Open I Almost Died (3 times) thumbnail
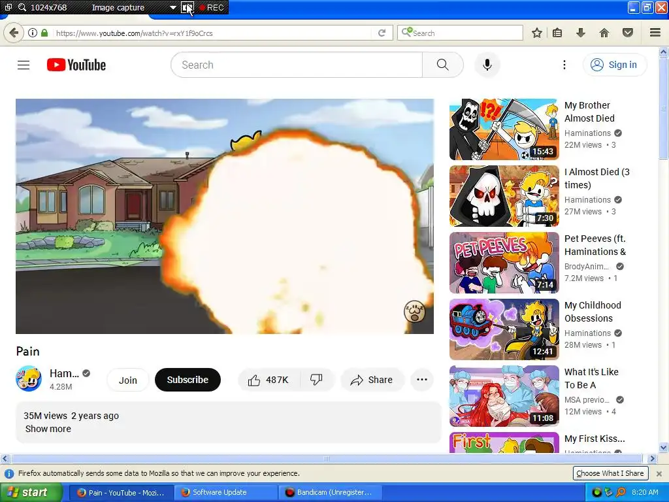This screenshot has width=669, height=502. point(504,196)
